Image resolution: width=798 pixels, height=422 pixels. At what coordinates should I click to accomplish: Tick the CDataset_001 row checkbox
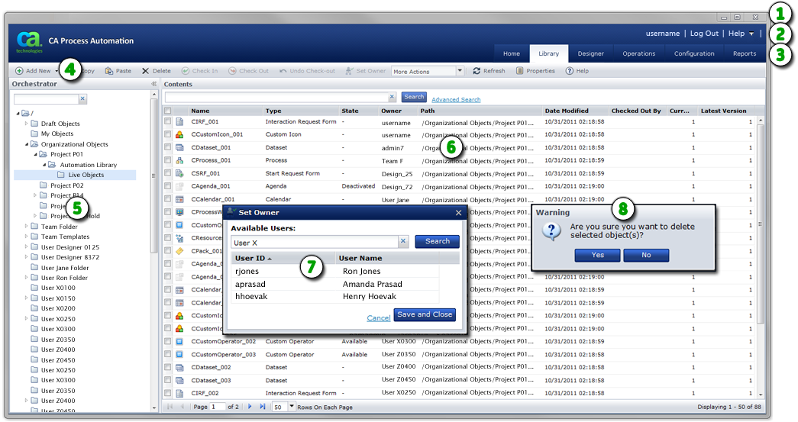coord(168,147)
